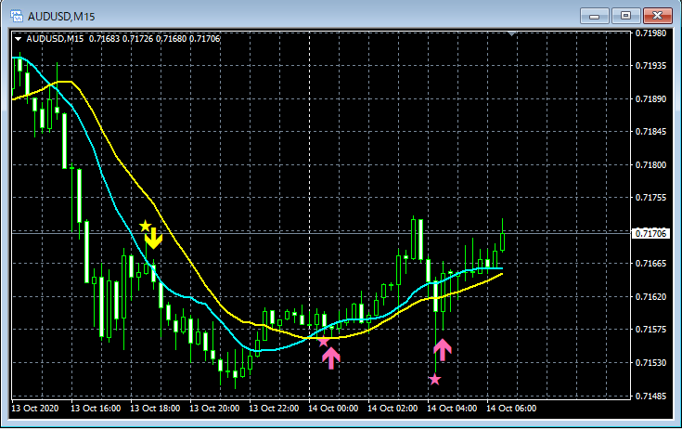Image resolution: width=682 pixels, height=429 pixels.
Task: Maximize the AUDUSD chart window
Action: pyautogui.click(x=625, y=16)
